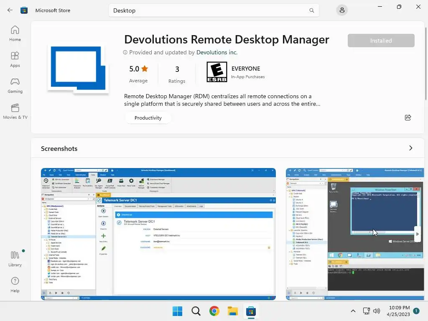Screen dimensions: 428x321
Task: Open the user account profile icon
Action: [x=342, y=10]
